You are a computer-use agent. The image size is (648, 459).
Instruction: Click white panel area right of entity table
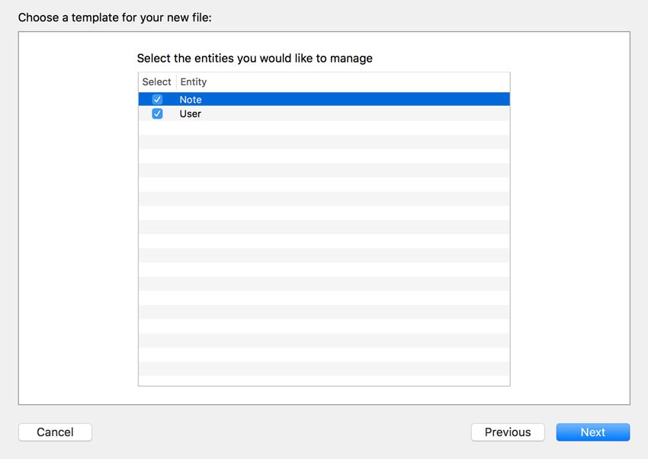click(570, 218)
